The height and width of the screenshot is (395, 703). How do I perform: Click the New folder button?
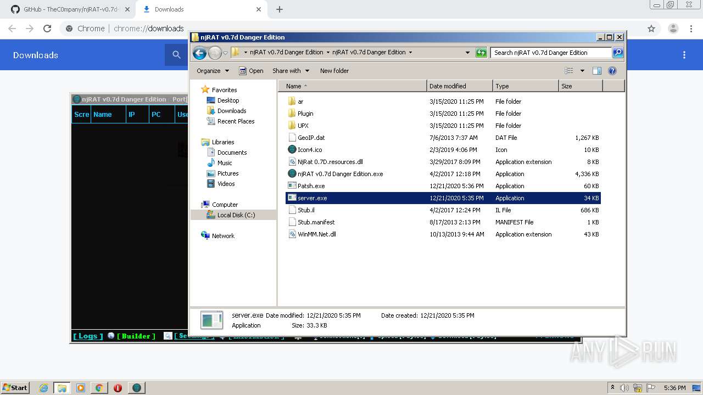point(334,71)
